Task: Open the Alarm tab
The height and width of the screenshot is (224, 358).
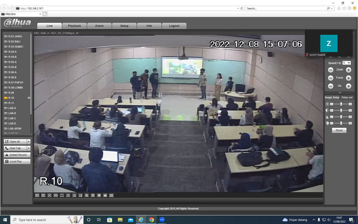Action: [x=100, y=26]
